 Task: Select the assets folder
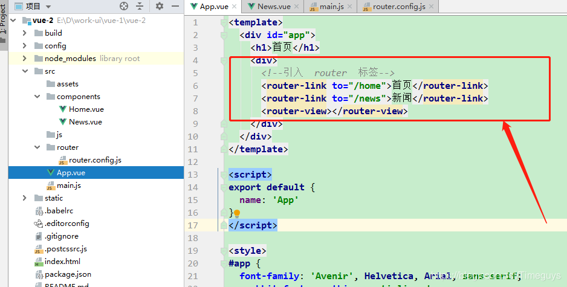[67, 84]
